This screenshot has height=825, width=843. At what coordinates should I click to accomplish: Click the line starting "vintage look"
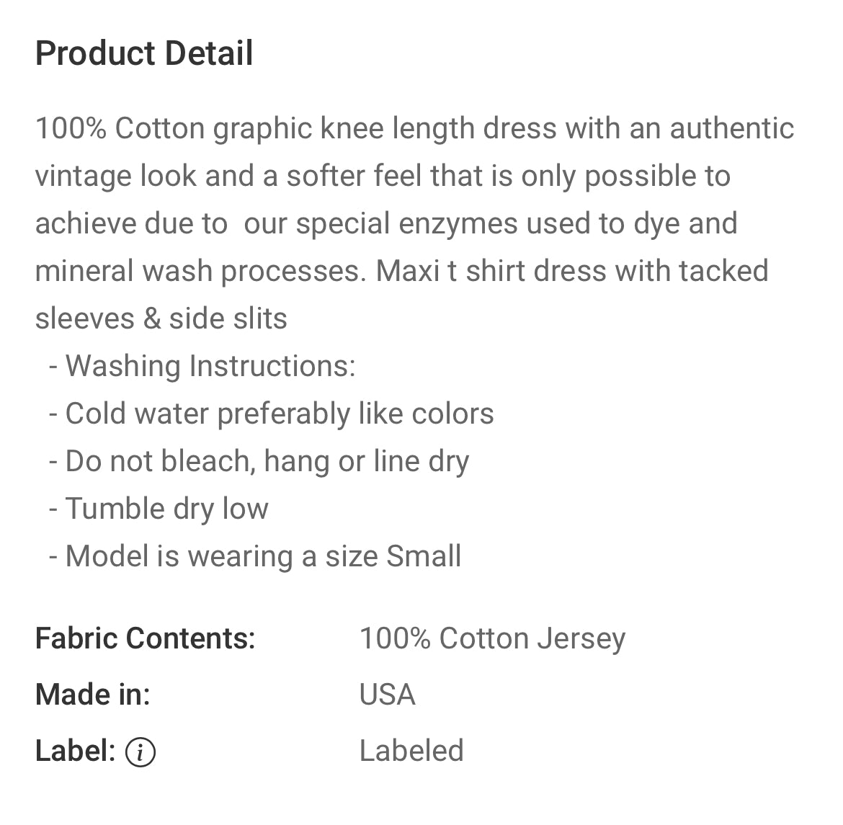(x=382, y=176)
